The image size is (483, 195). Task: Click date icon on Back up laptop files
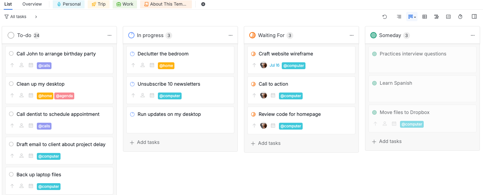pos(31,186)
